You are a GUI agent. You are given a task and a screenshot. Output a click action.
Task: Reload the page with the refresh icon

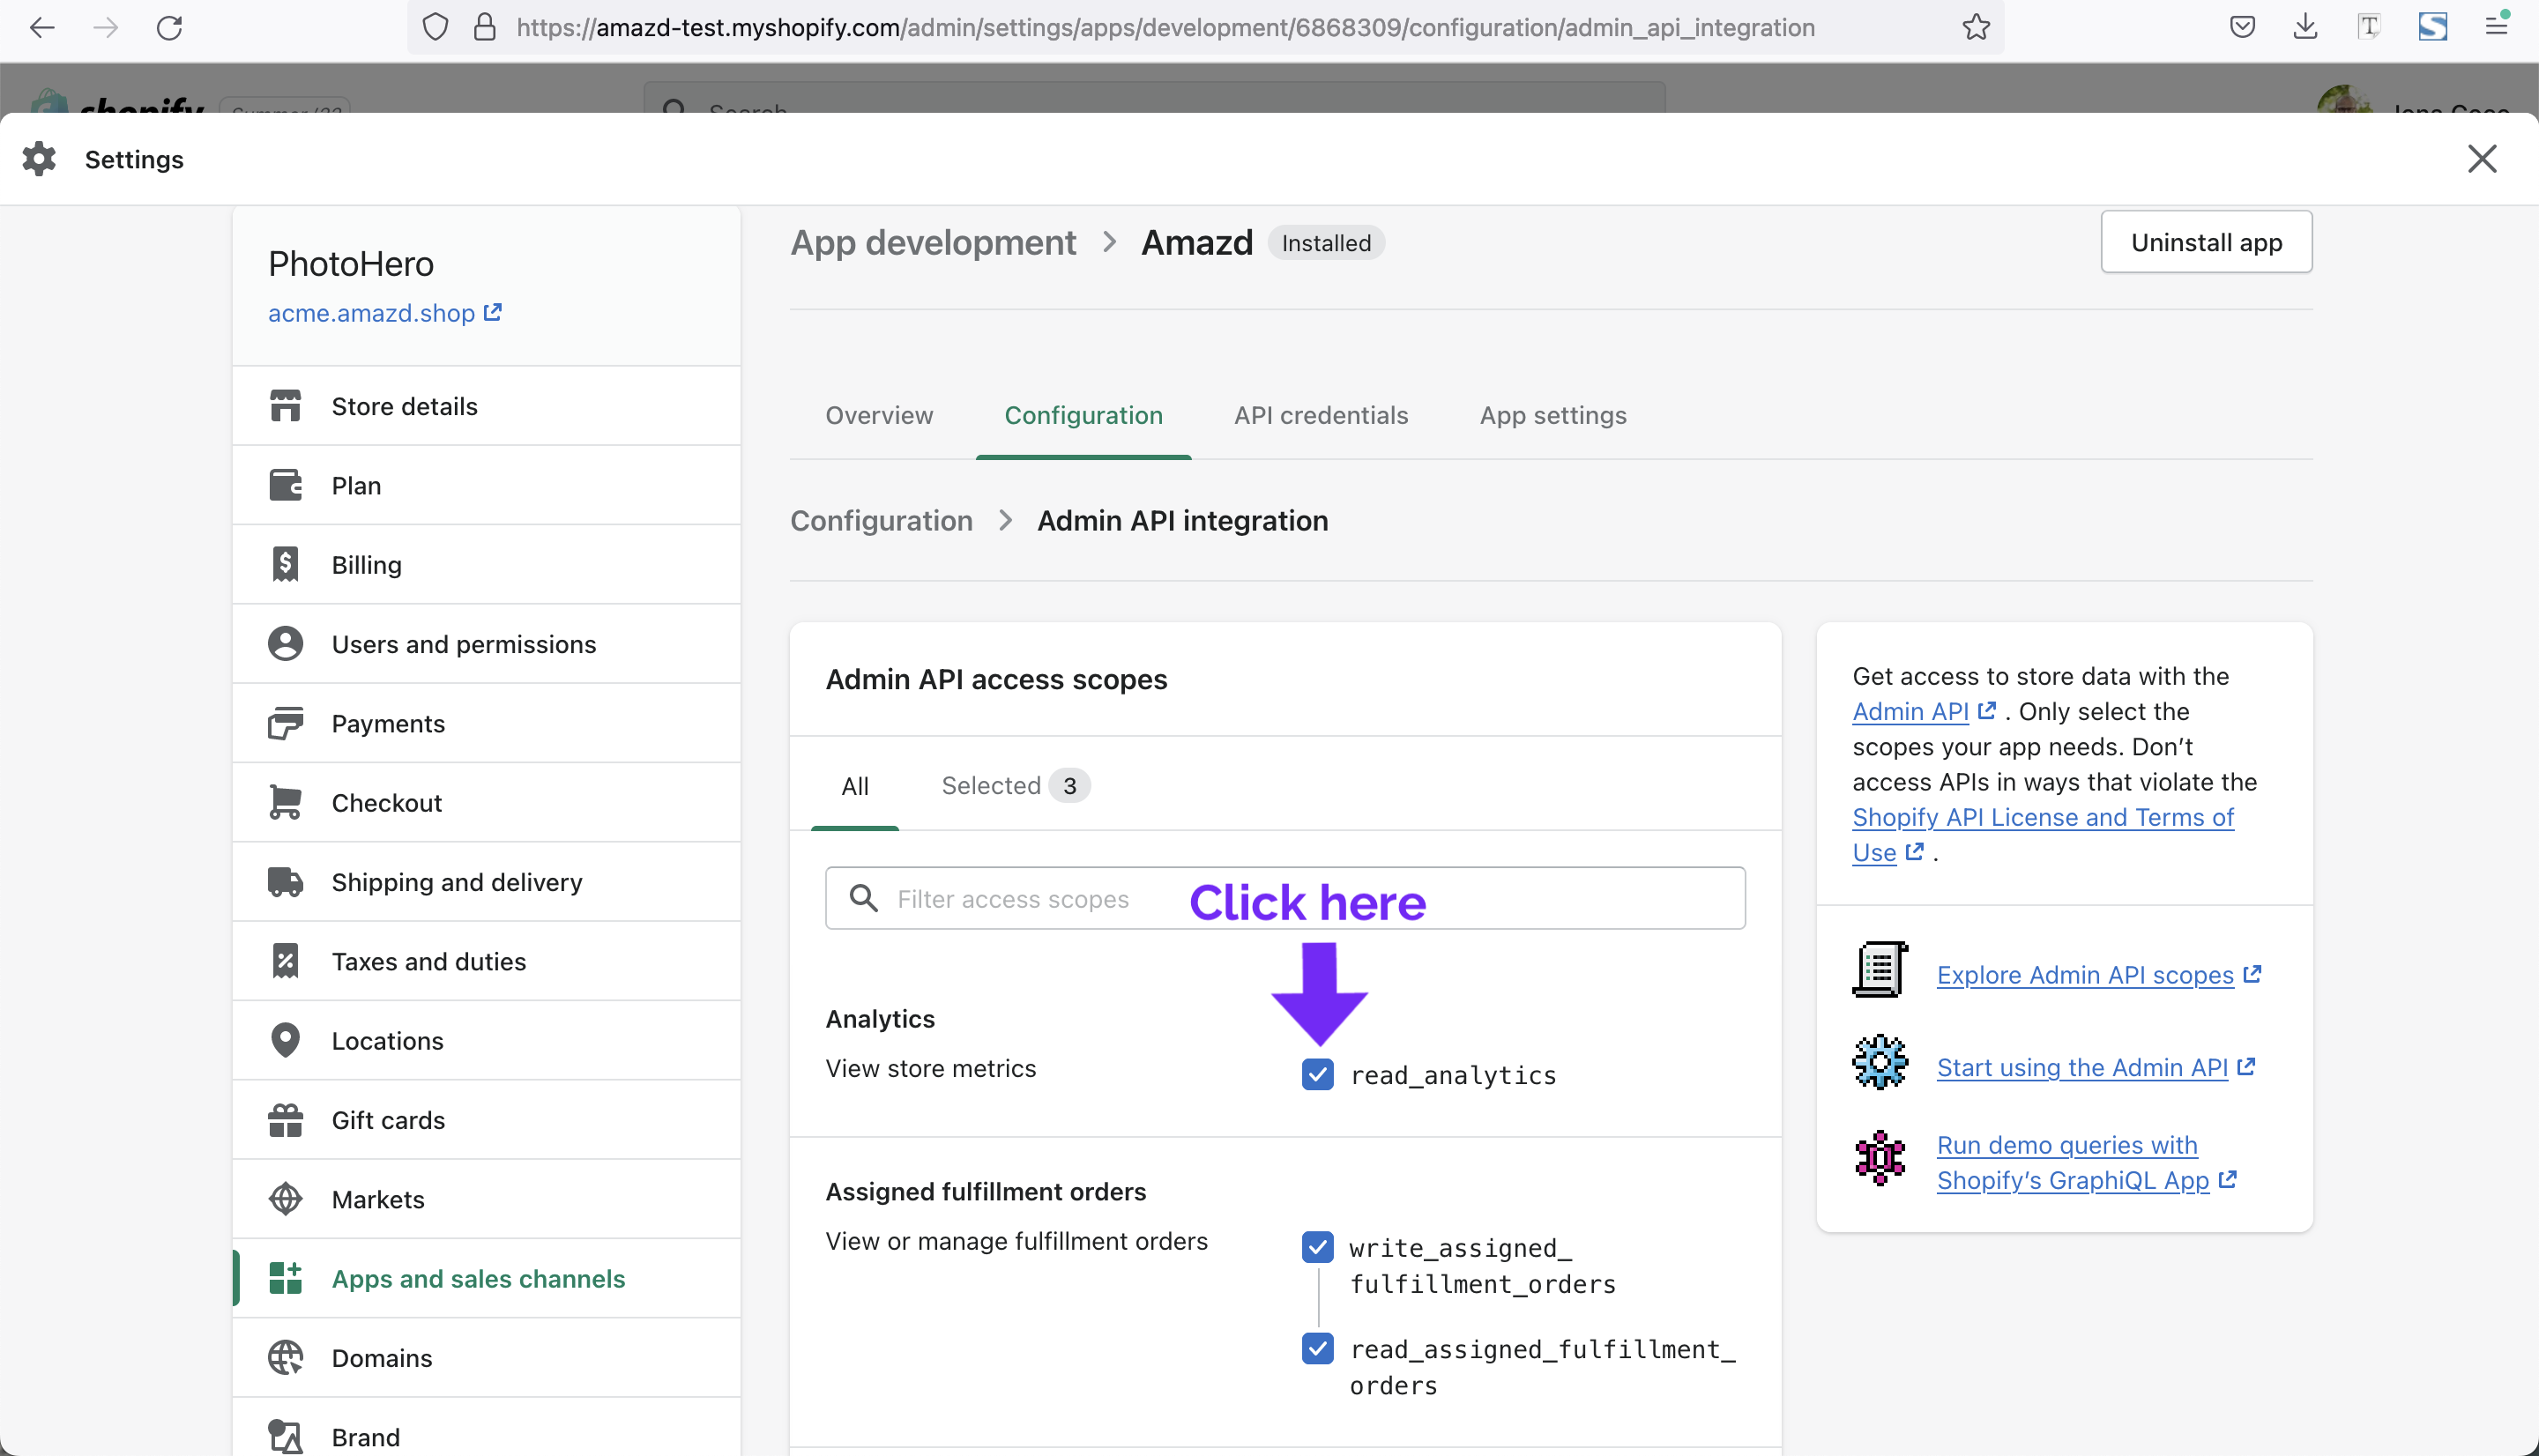tap(170, 27)
